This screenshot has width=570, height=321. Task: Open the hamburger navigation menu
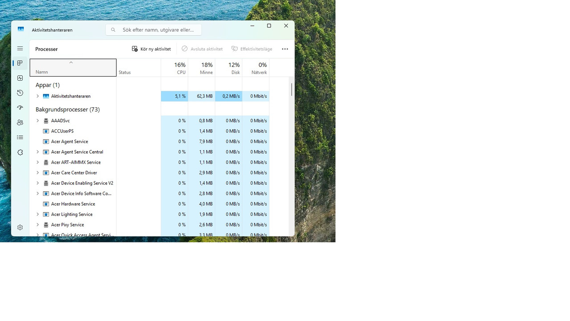coord(20,48)
